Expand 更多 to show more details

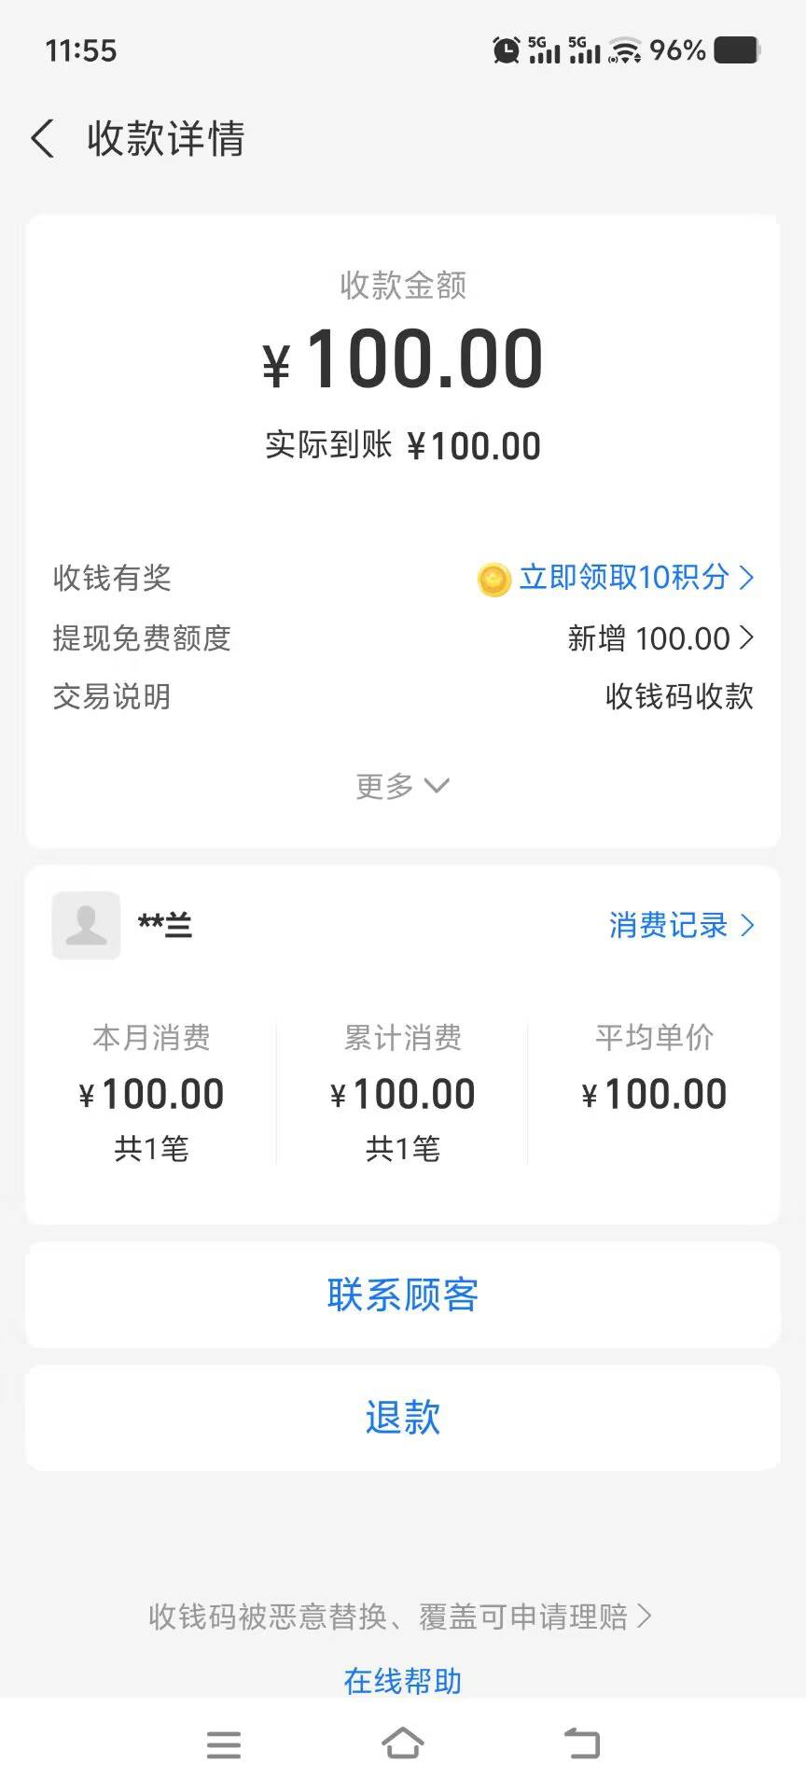tap(402, 786)
